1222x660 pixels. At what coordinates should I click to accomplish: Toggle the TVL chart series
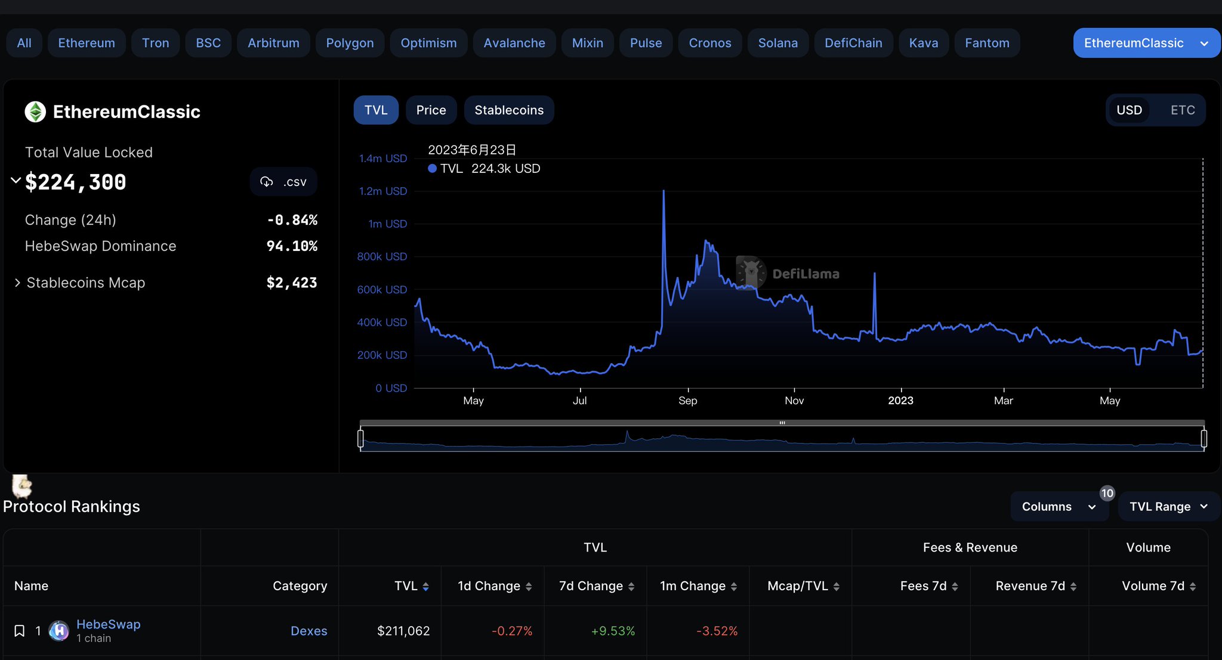(376, 110)
